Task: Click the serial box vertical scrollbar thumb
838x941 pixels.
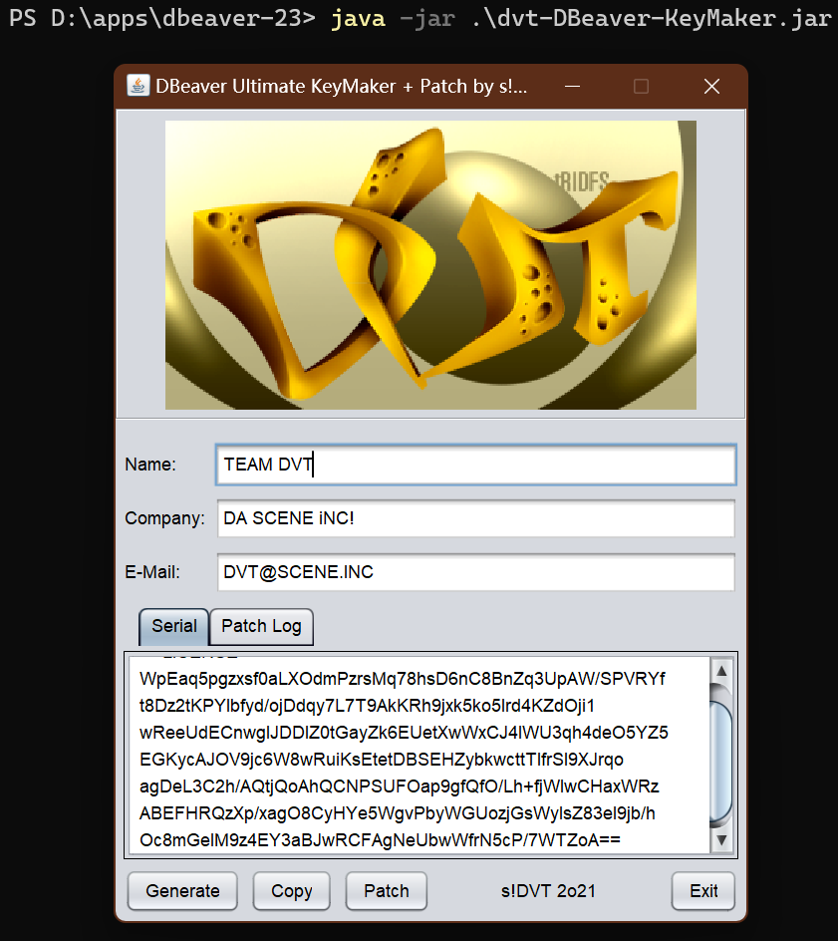Action: pos(721,762)
